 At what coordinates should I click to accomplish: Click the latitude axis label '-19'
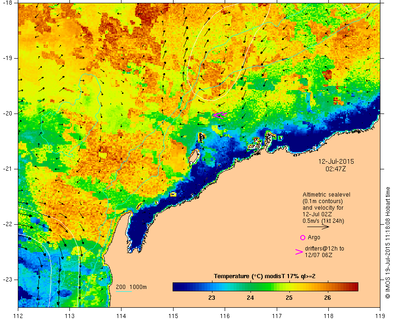pyautogui.click(x=7, y=58)
